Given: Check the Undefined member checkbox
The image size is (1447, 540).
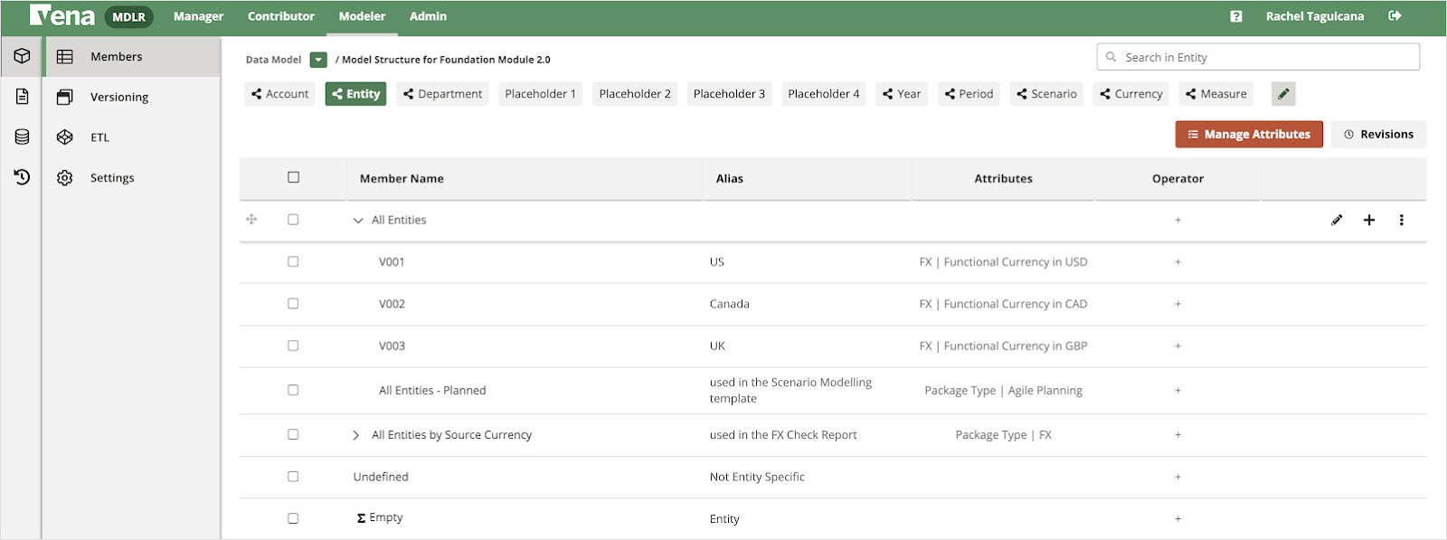Looking at the screenshot, I should pos(293,477).
